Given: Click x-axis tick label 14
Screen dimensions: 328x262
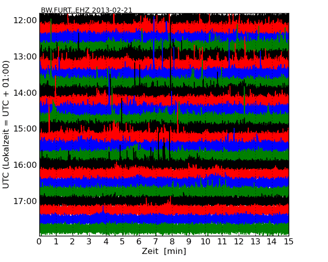Looking at the screenshot, I should pyautogui.click(x=272, y=242).
